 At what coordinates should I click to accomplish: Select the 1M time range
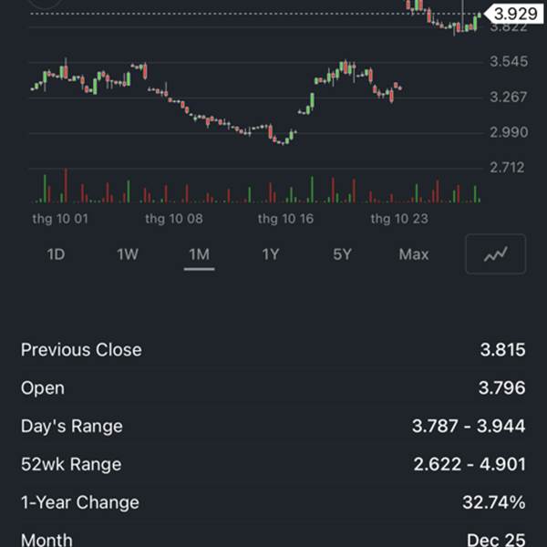click(x=199, y=254)
